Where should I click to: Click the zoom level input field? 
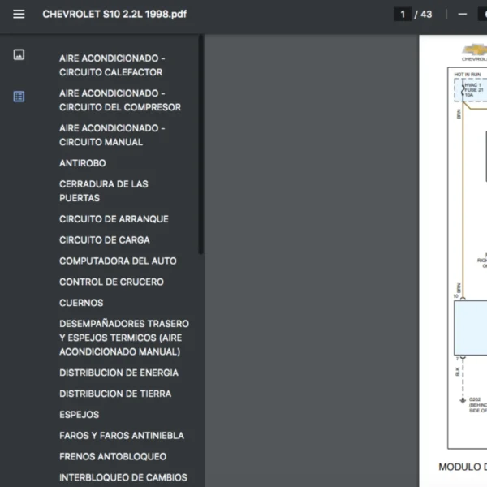point(481,14)
